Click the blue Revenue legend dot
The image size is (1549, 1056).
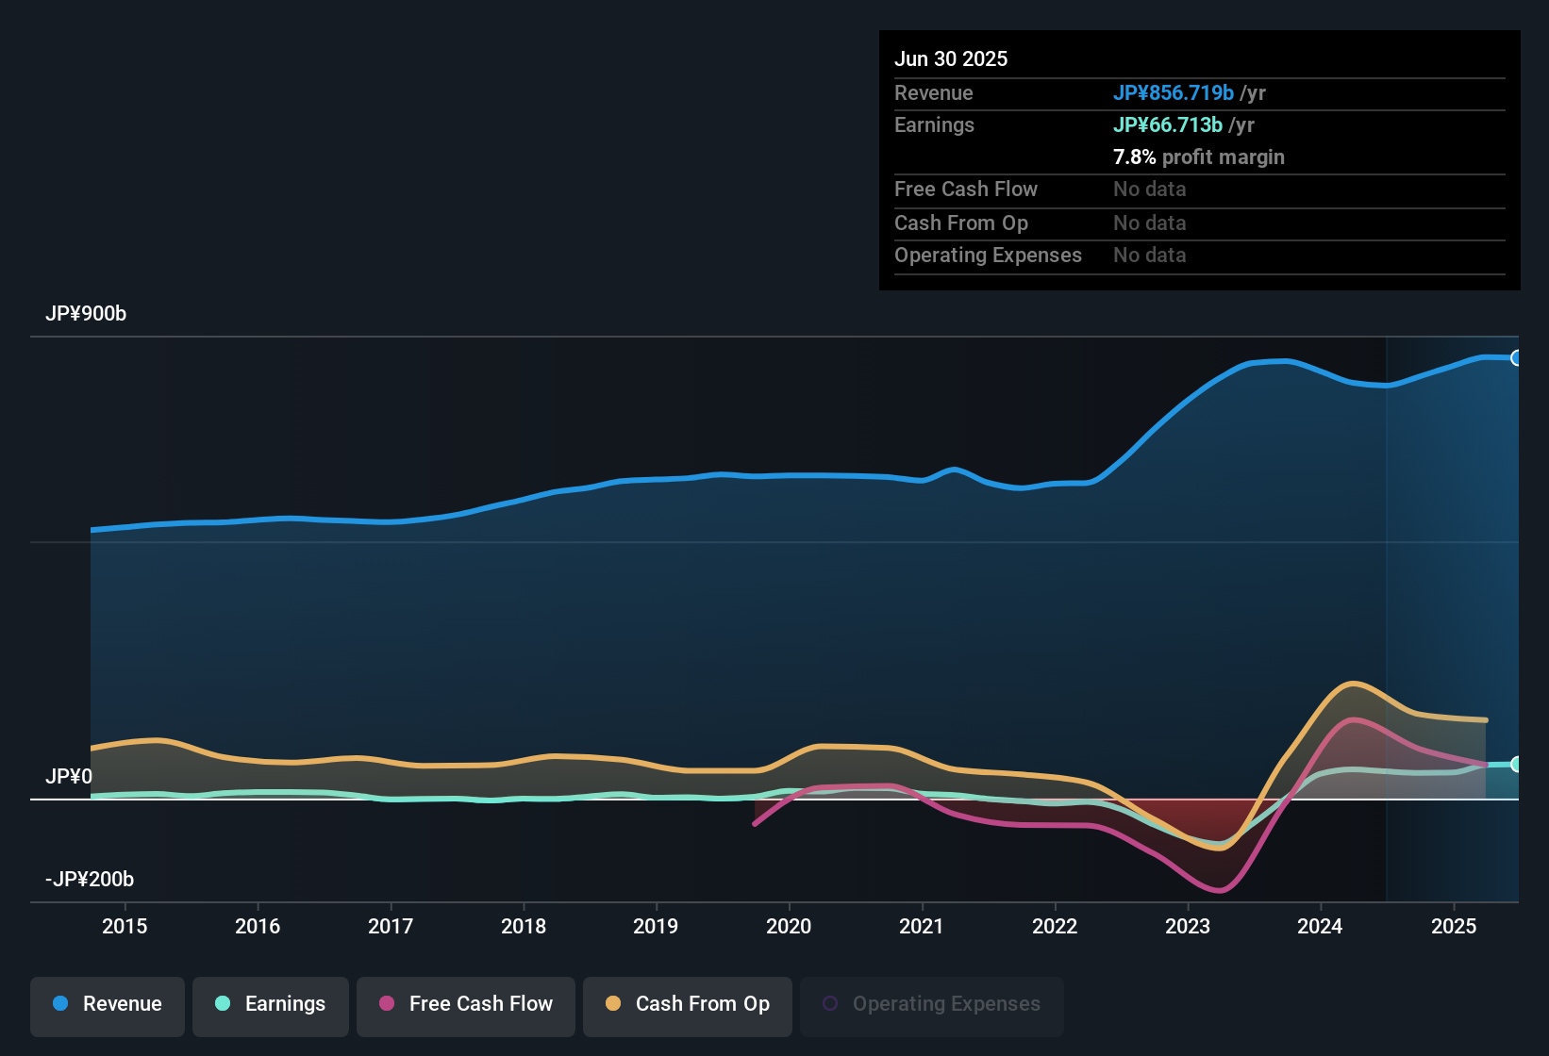coord(60,1003)
